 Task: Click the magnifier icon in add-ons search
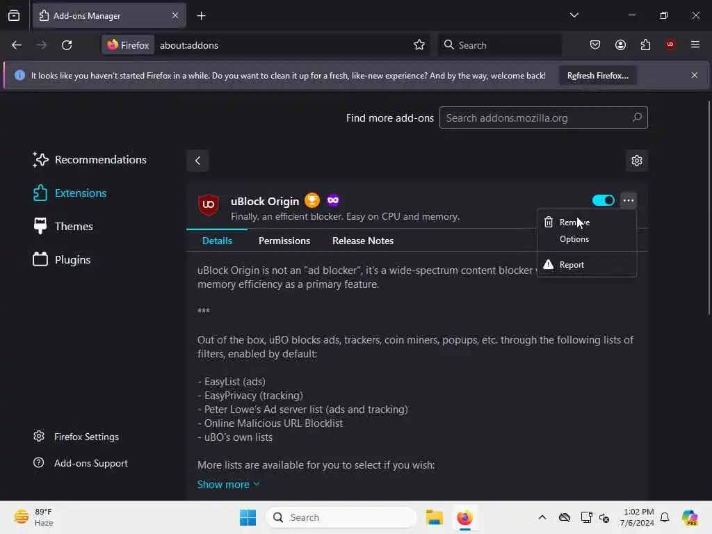tap(637, 118)
